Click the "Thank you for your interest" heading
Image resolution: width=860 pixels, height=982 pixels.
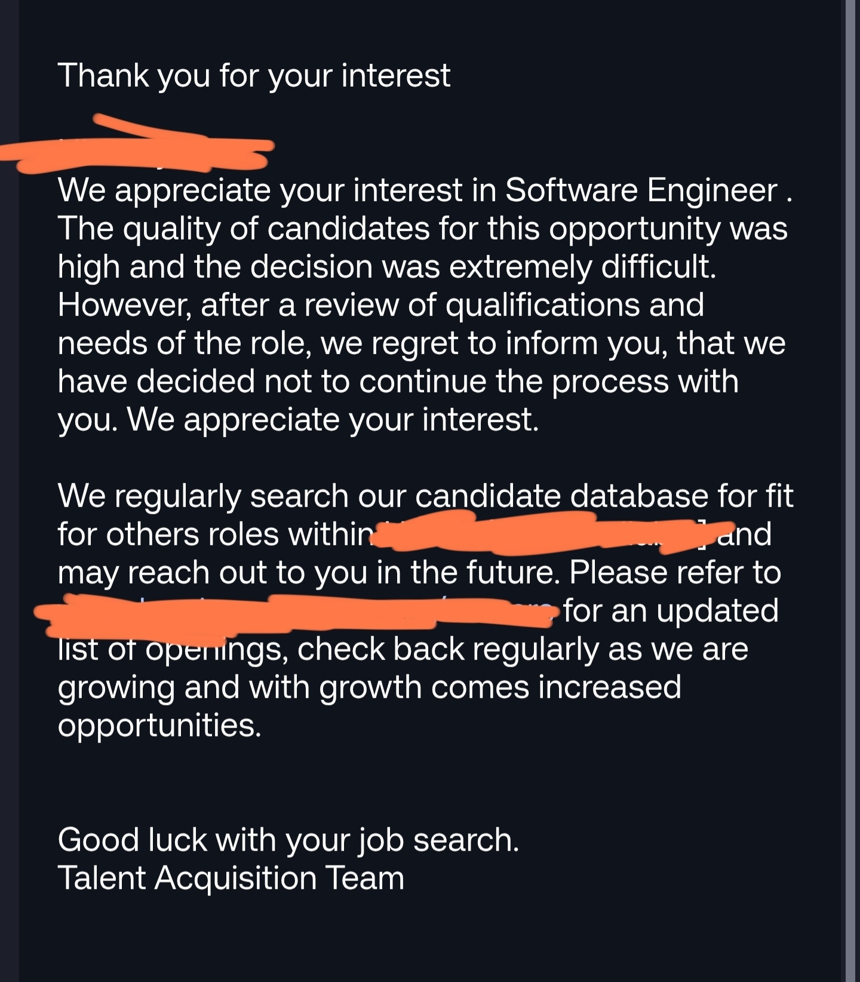pyautogui.click(x=254, y=76)
